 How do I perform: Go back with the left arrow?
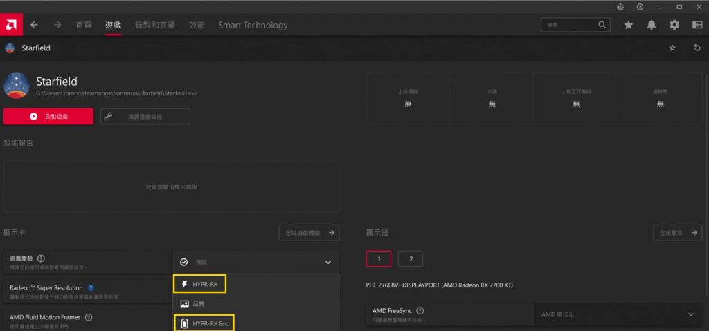click(x=35, y=25)
